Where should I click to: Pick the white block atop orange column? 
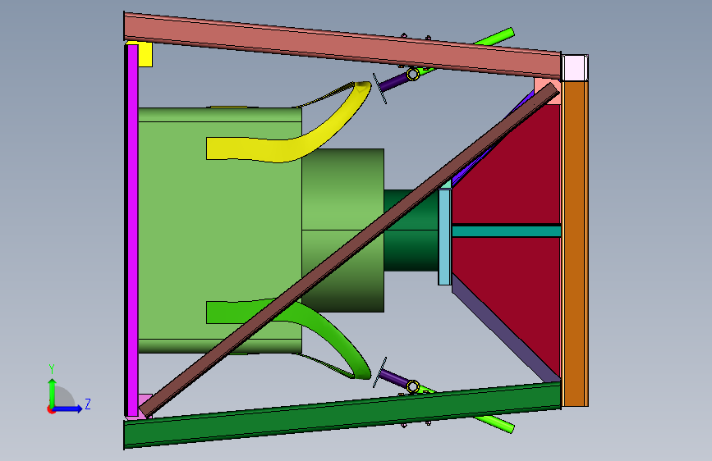[575, 67]
